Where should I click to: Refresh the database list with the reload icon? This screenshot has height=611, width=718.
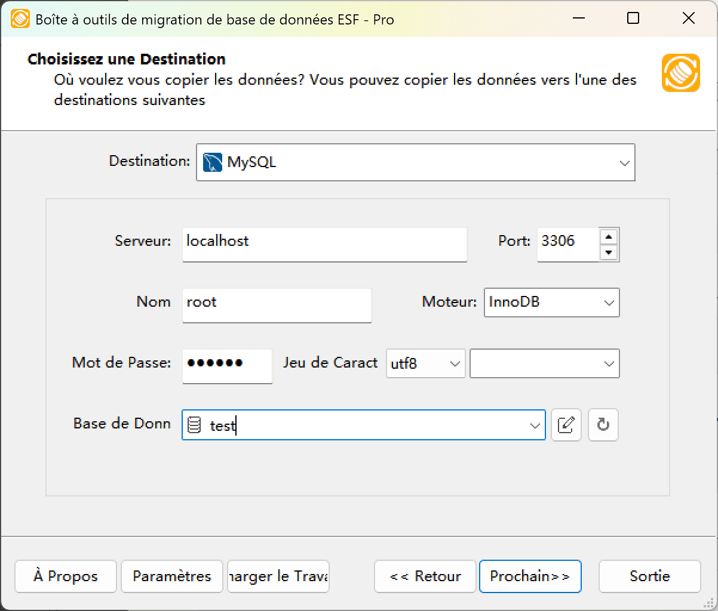coord(603,425)
